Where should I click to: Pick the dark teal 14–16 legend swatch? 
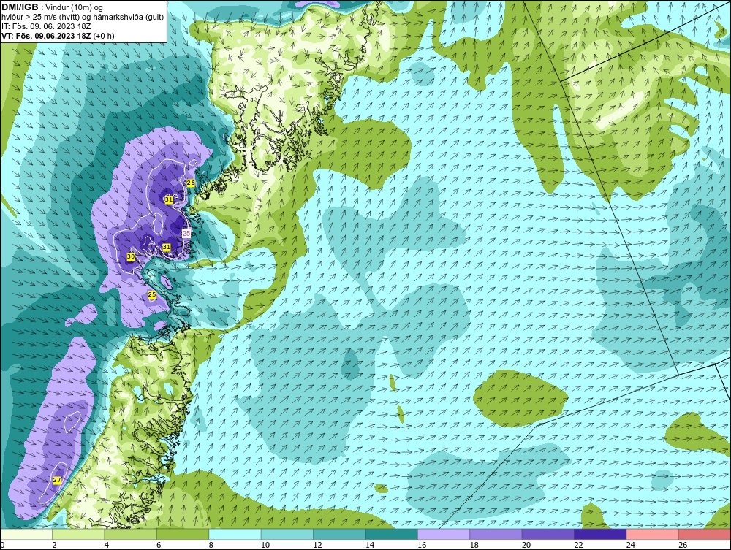[392, 534]
